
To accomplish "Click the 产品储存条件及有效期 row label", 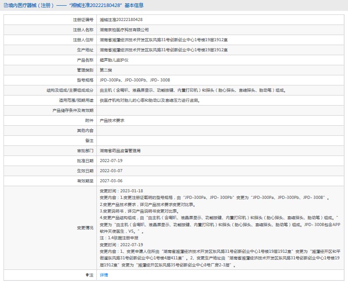I will coord(73,110).
